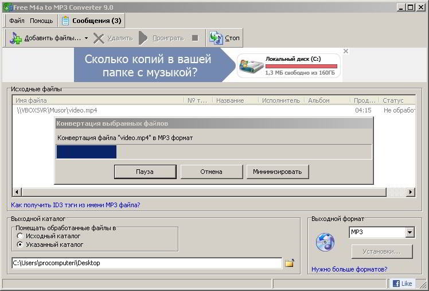Viewport: 429px width, 291px height.
Task: Click the local disk C: drive icon
Action: [251, 66]
